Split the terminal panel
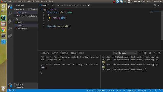This screenshot has width=163, height=92. [x=145, y=53]
